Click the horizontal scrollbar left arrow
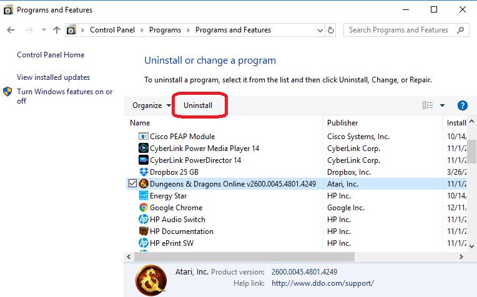This screenshot has width=477, height=297. (x=129, y=256)
